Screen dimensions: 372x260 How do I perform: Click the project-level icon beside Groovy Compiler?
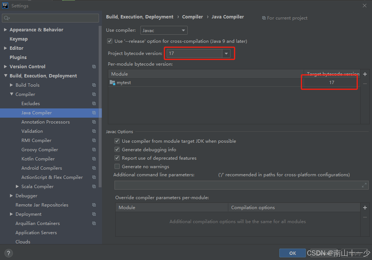(94, 150)
